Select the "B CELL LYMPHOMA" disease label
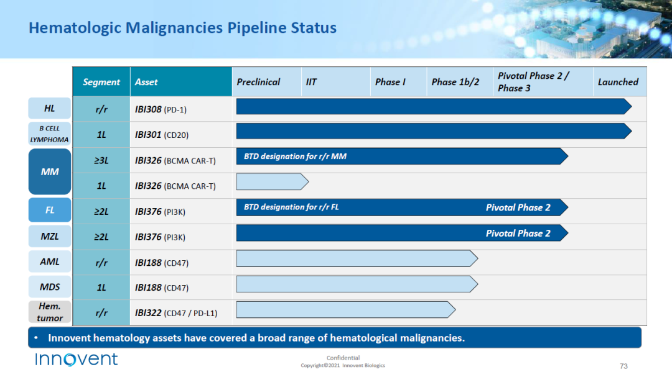This screenshot has width=672, height=377. pos(50,134)
